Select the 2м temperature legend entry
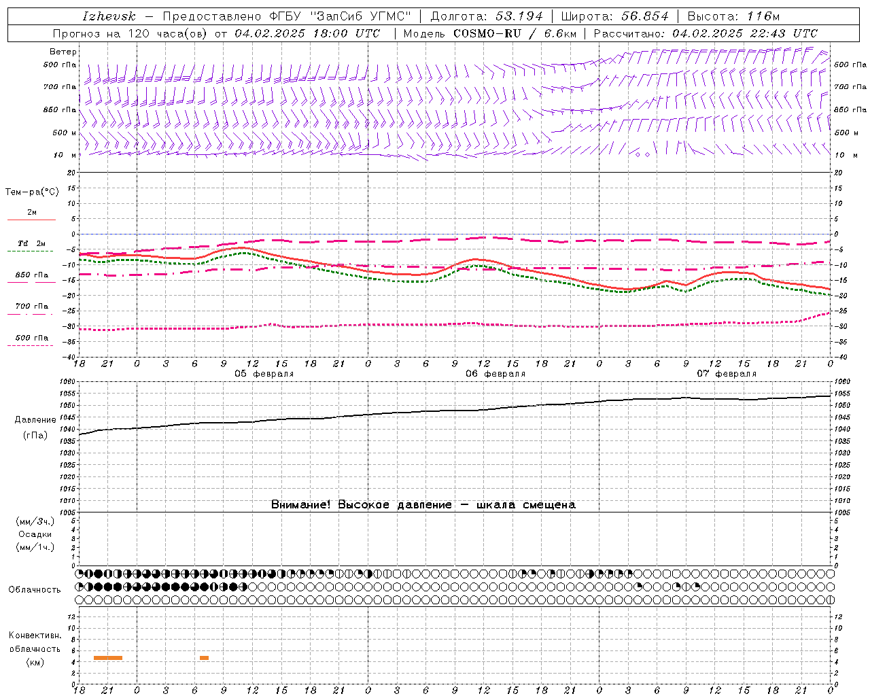The height and width of the screenshot is (696, 870). (x=32, y=213)
